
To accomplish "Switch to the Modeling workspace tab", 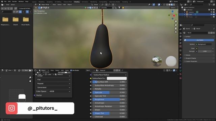I will click(x=42, y=2).
